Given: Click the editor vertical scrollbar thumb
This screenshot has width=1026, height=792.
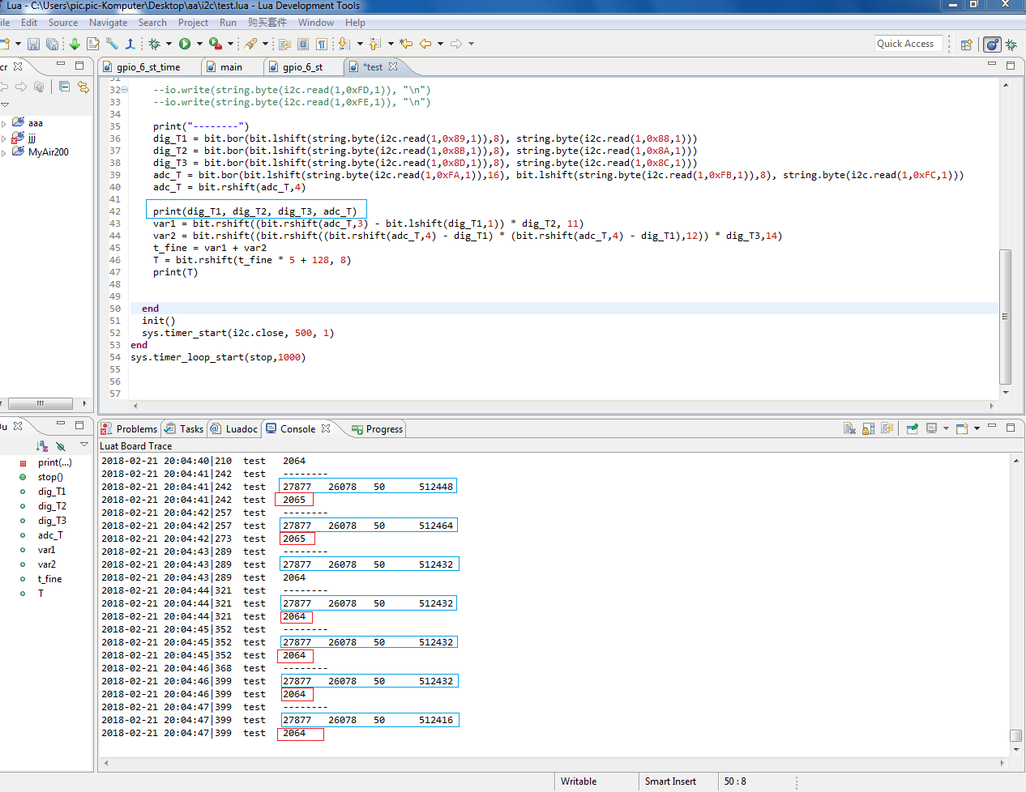Looking at the screenshot, I should (1006, 316).
